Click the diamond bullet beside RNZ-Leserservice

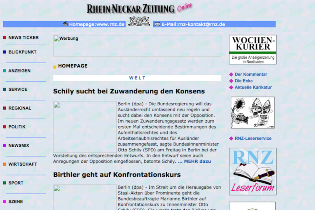[231, 138]
